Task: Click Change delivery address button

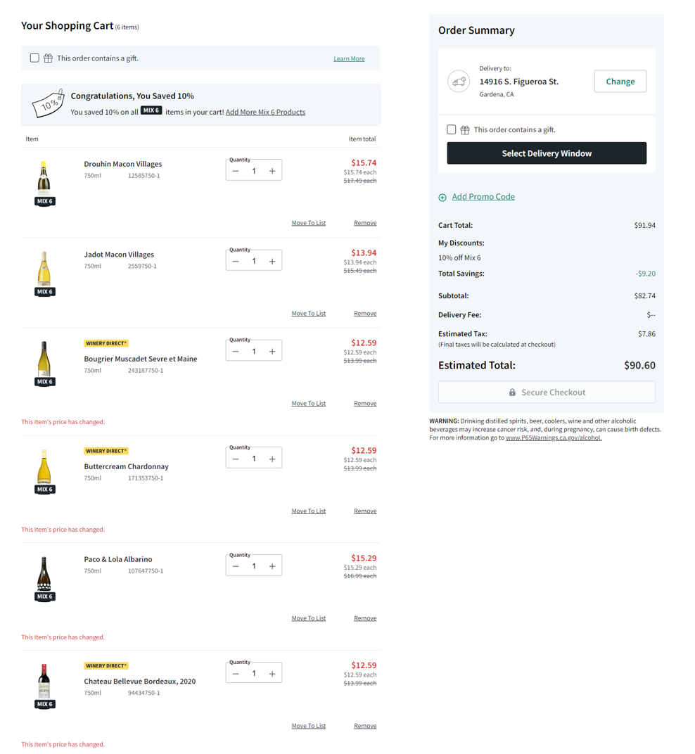Action: click(x=620, y=82)
